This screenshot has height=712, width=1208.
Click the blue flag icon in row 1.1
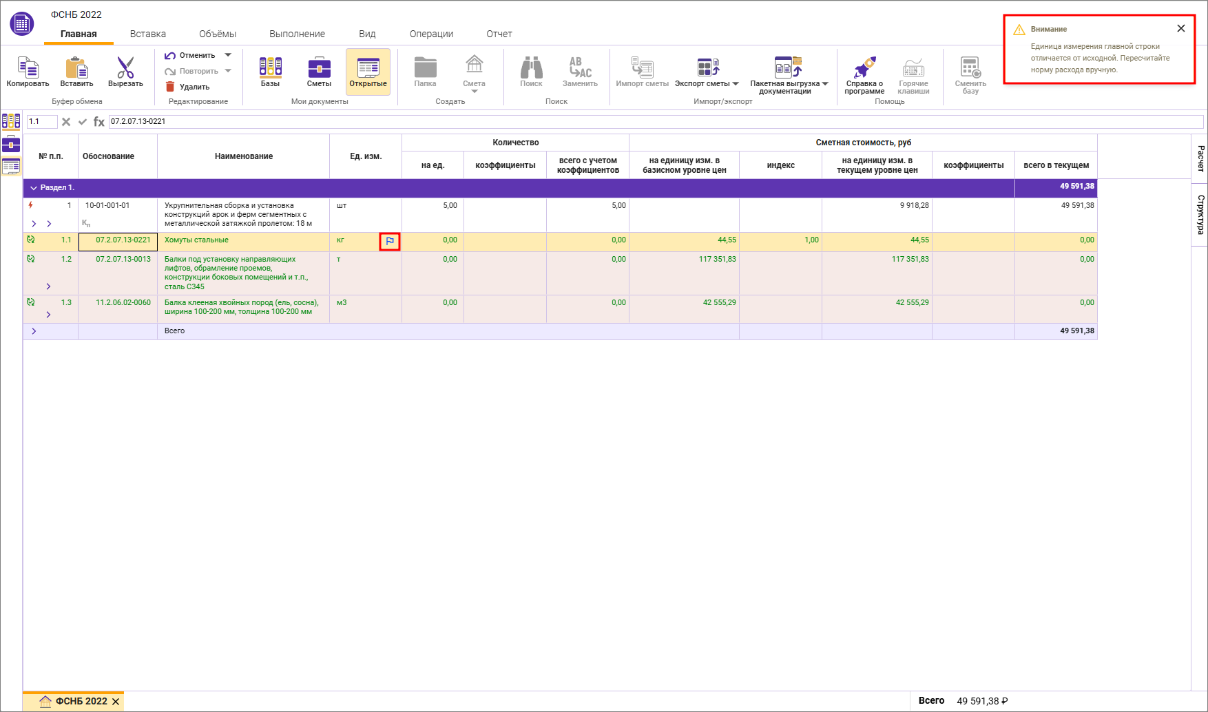click(390, 241)
